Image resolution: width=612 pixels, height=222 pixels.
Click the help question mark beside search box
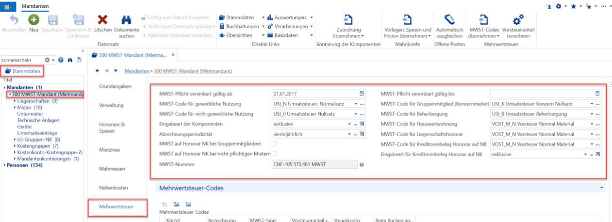point(61,60)
